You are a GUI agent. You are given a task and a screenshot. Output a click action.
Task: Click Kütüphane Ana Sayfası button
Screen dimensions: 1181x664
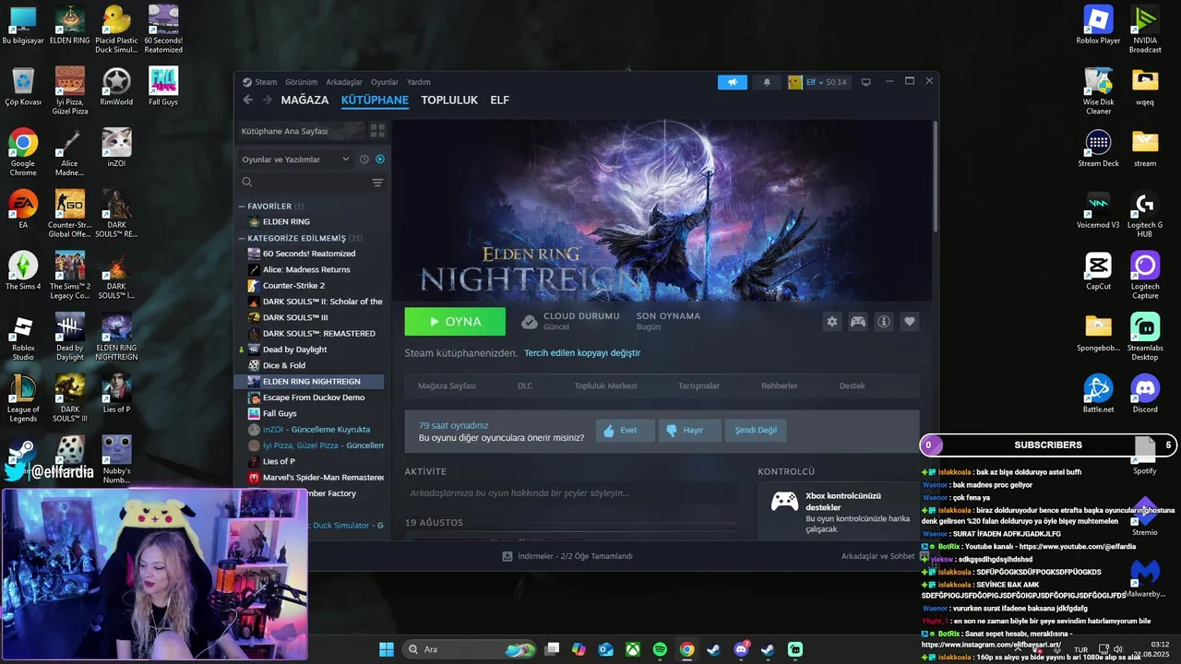point(300,131)
